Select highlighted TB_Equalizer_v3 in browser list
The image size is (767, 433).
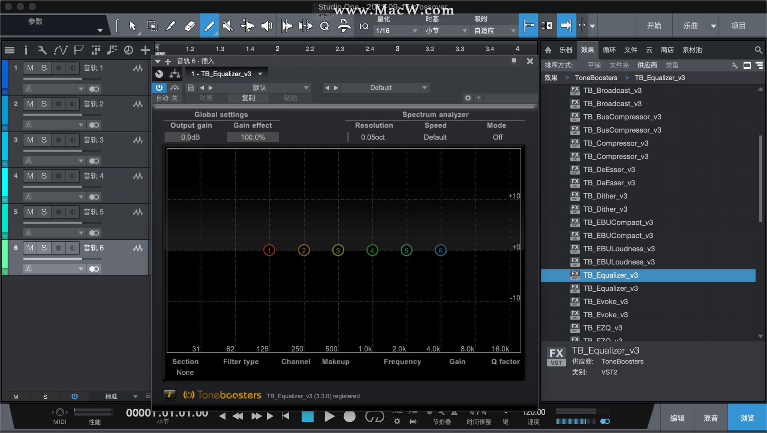pos(648,275)
